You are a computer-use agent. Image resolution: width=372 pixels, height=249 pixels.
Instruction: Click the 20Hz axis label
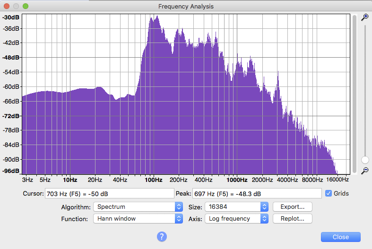tap(95, 180)
